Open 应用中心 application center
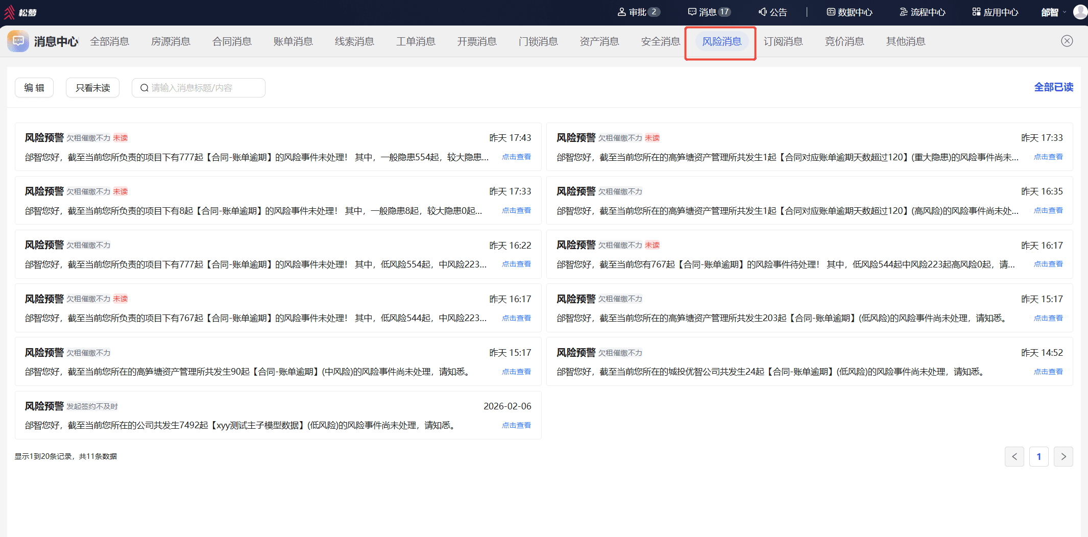1088x537 pixels. 995,12
